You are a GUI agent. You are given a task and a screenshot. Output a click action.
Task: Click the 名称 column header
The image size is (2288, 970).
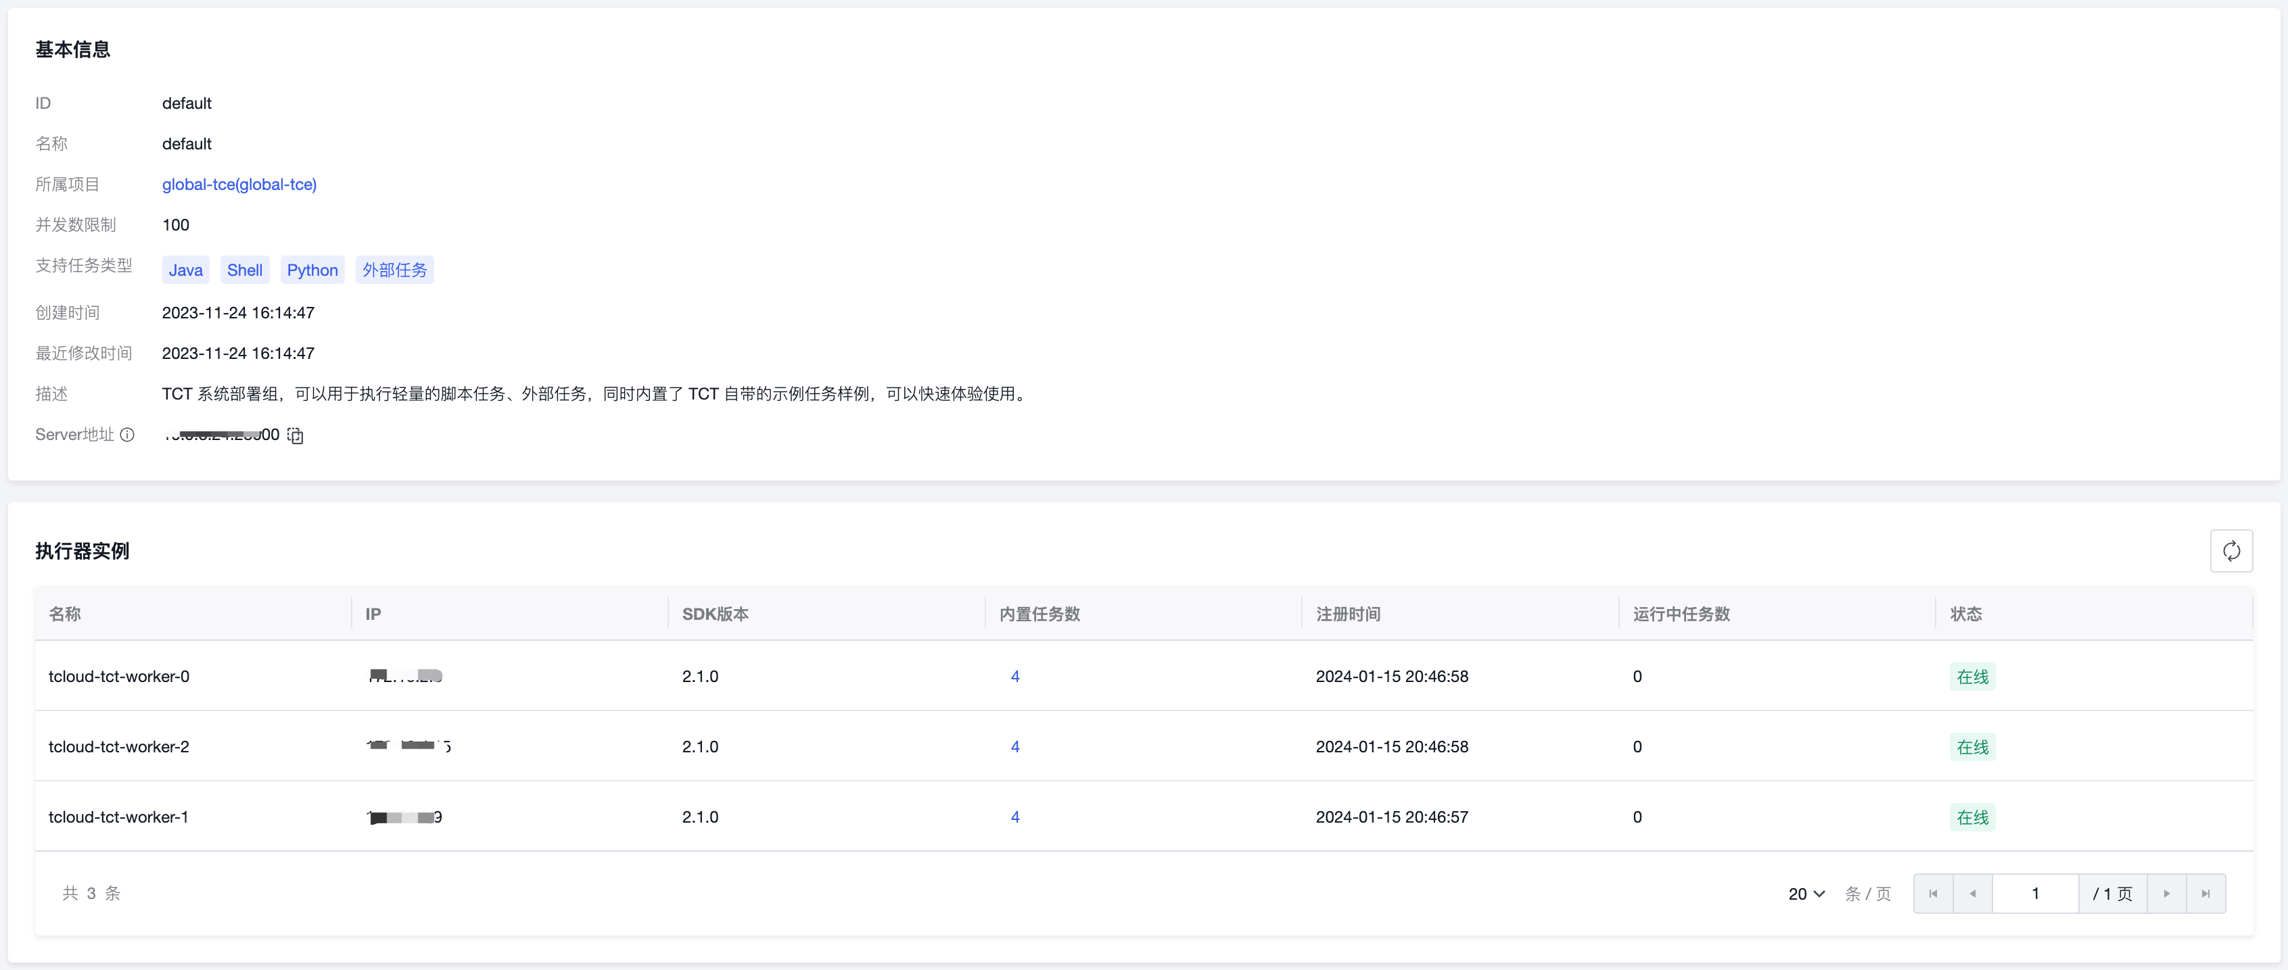point(65,614)
